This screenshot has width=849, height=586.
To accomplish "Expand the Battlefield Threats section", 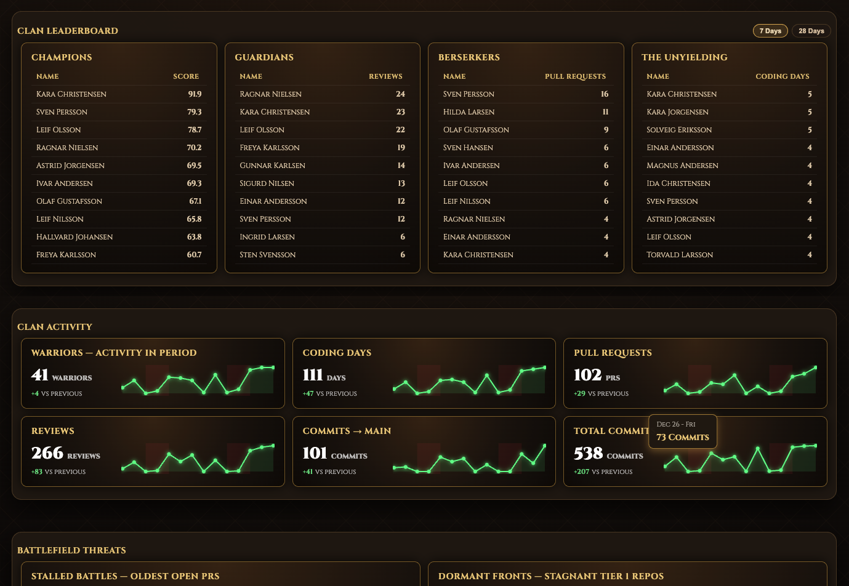I will pyautogui.click(x=71, y=550).
